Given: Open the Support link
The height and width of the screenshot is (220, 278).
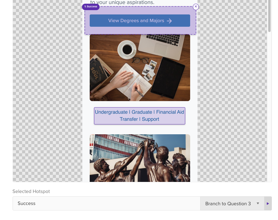Looking at the screenshot, I should point(151,119).
